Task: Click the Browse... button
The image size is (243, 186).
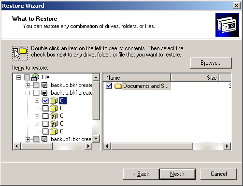Action: coord(211,63)
